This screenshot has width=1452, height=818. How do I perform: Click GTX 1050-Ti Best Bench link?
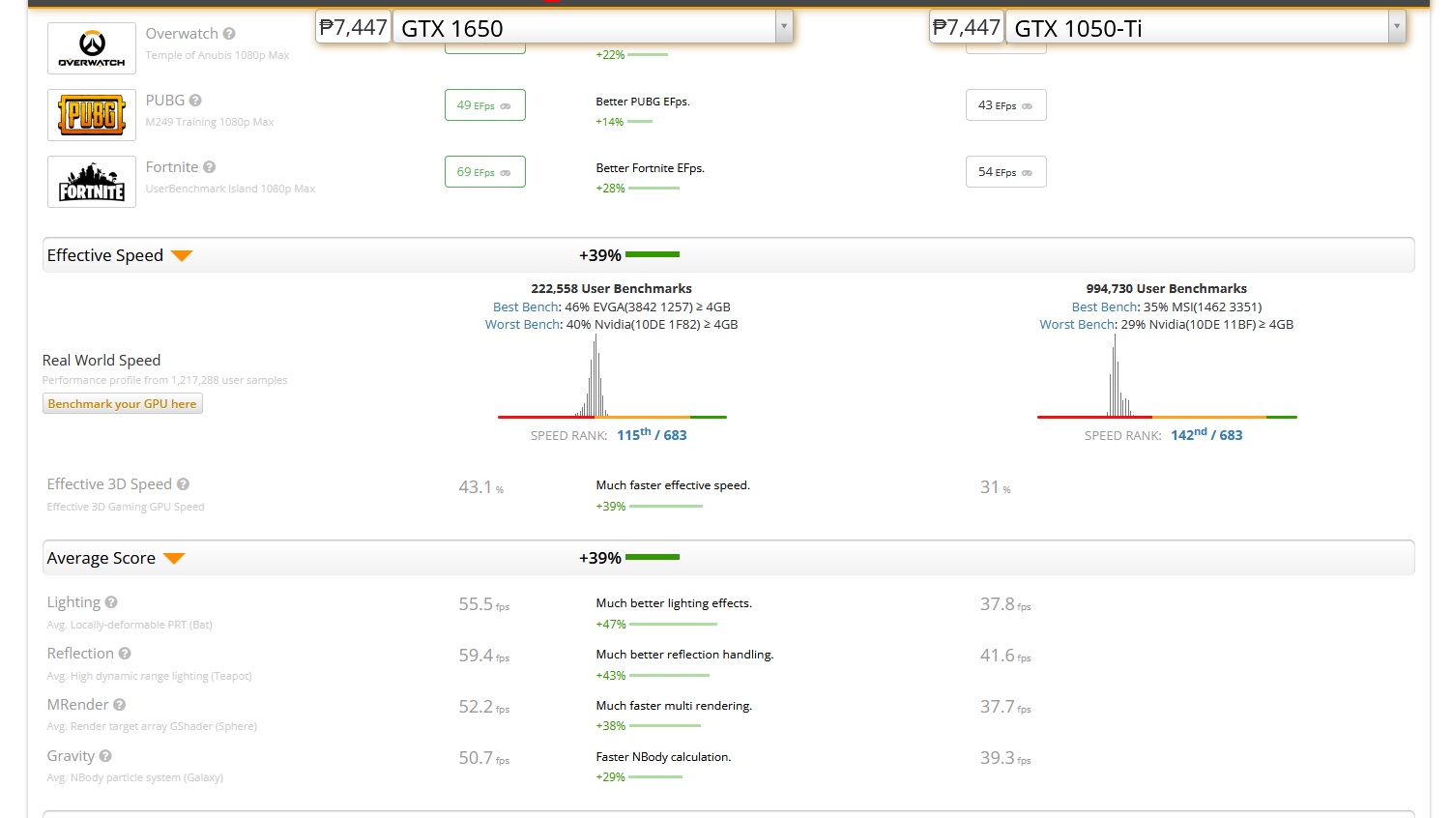(x=1105, y=307)
